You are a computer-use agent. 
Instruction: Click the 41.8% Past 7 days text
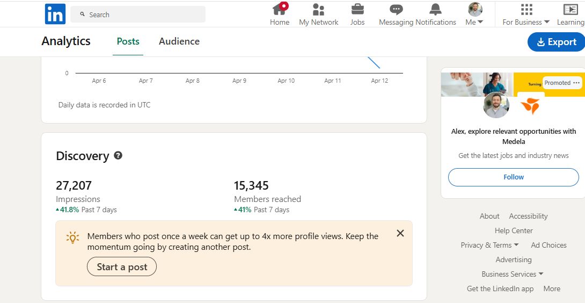[x=86, y=210]
